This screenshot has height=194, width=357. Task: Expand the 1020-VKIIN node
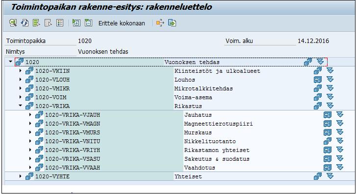21,71
